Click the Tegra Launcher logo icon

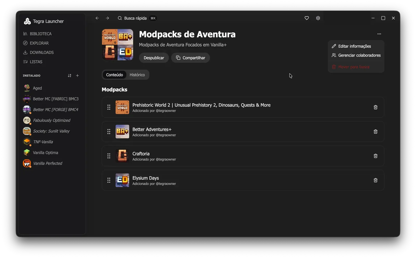[x=27, y=21]
